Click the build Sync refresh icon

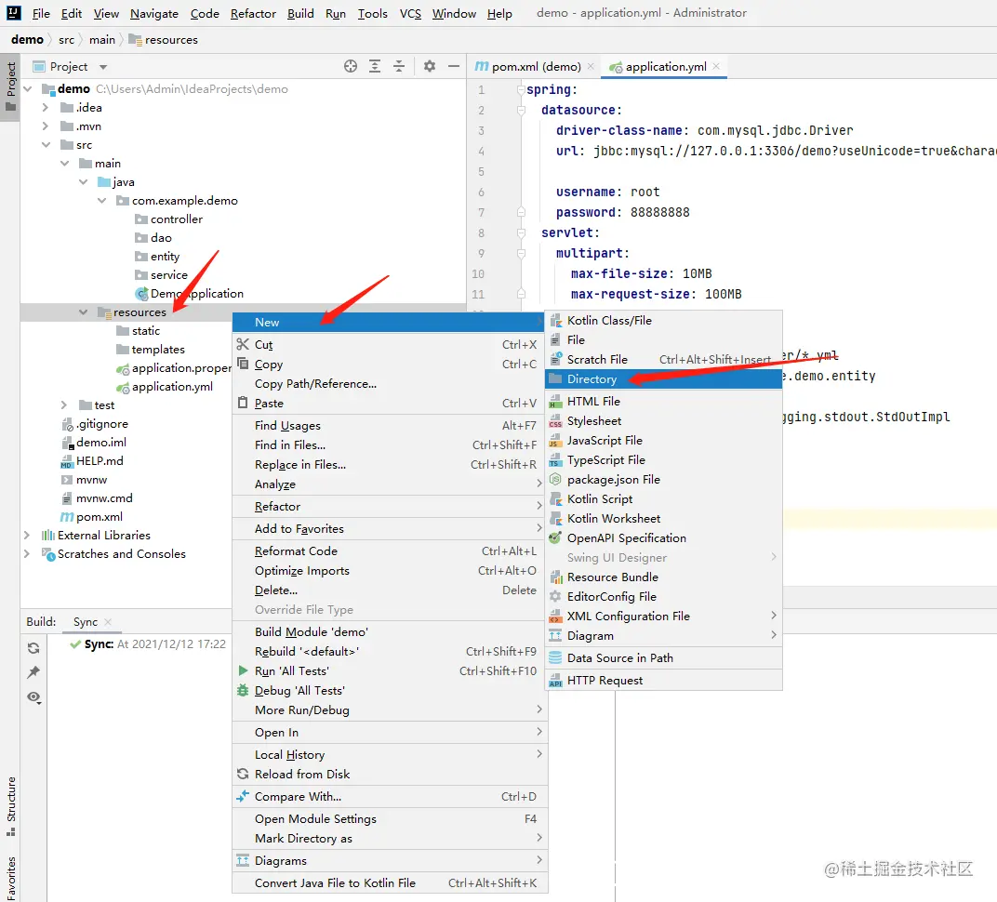(33, 648)
